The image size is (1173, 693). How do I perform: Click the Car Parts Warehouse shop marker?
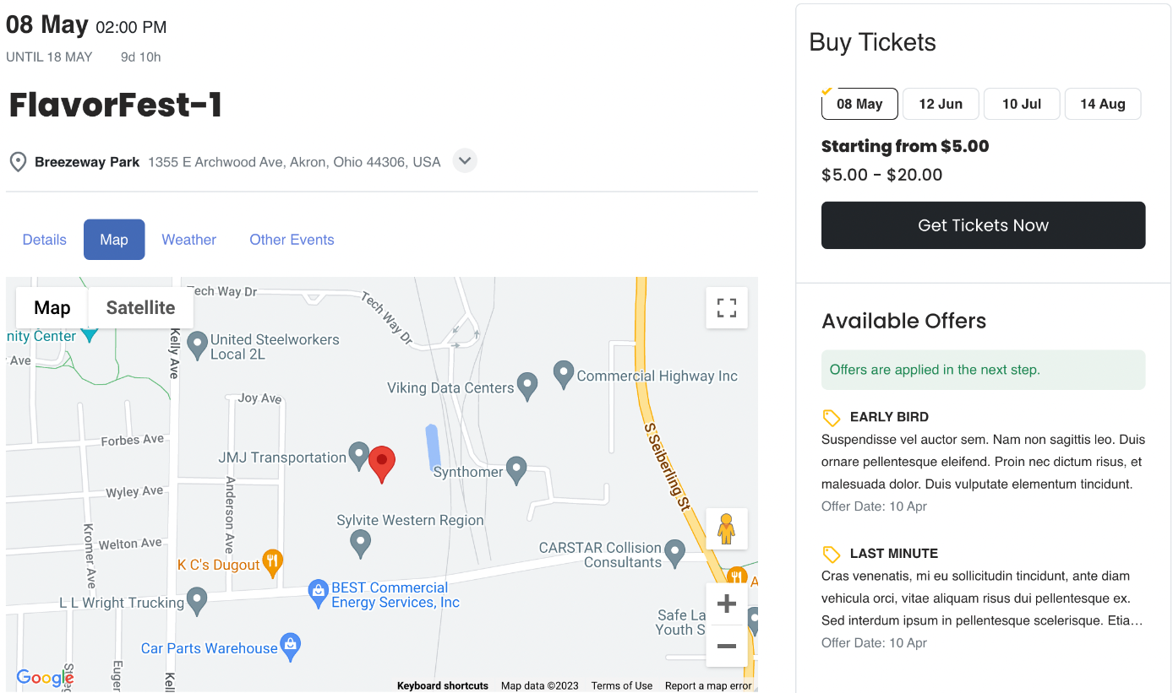291,646
